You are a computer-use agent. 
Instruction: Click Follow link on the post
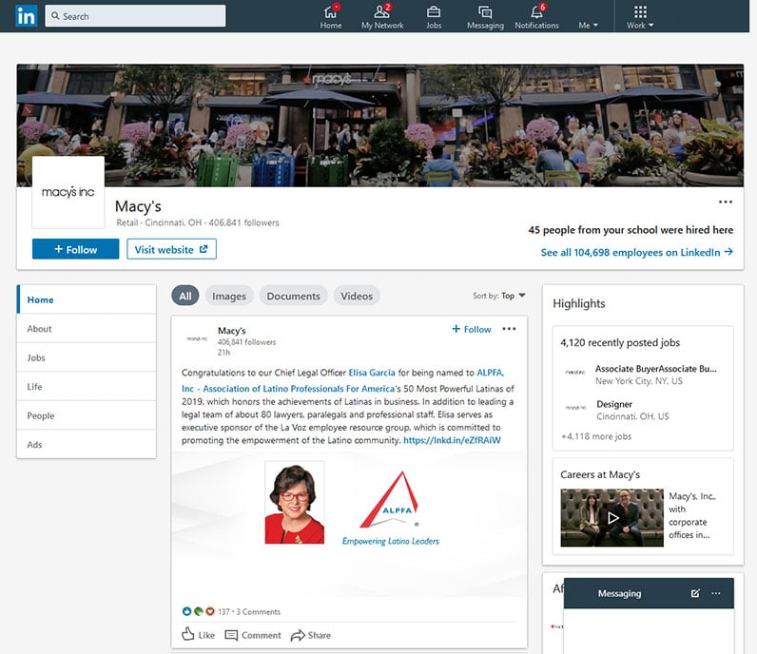pyautogui.click(x=471, y=329)
